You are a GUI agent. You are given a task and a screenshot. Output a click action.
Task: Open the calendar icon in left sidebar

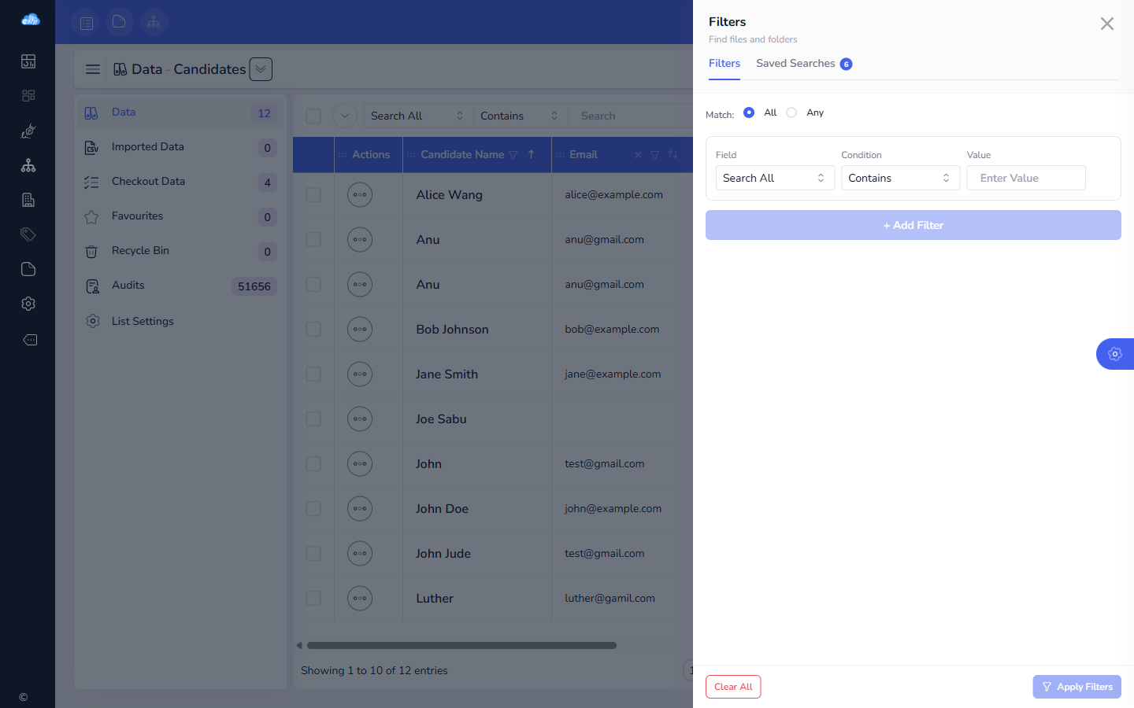pos(28,61)
